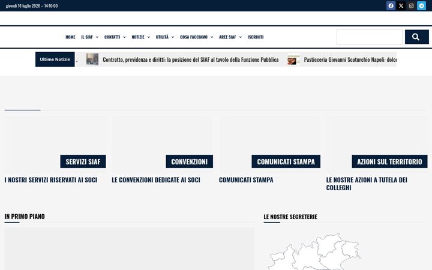Expand the CONTATTI menu chevron
Image resolution: width=432 pixels, height=270 pixels.
[124, 37]
